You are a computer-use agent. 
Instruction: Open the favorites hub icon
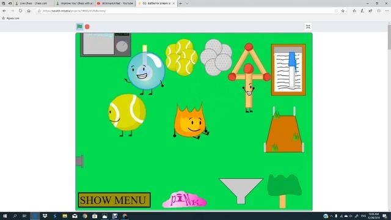click(x=354, y=11)
